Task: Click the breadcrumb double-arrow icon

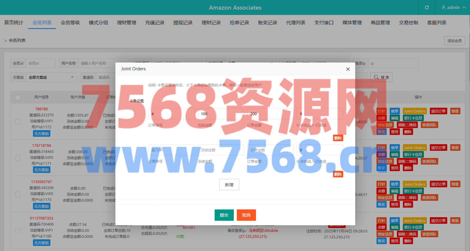Action: click(x=5, y=41)
